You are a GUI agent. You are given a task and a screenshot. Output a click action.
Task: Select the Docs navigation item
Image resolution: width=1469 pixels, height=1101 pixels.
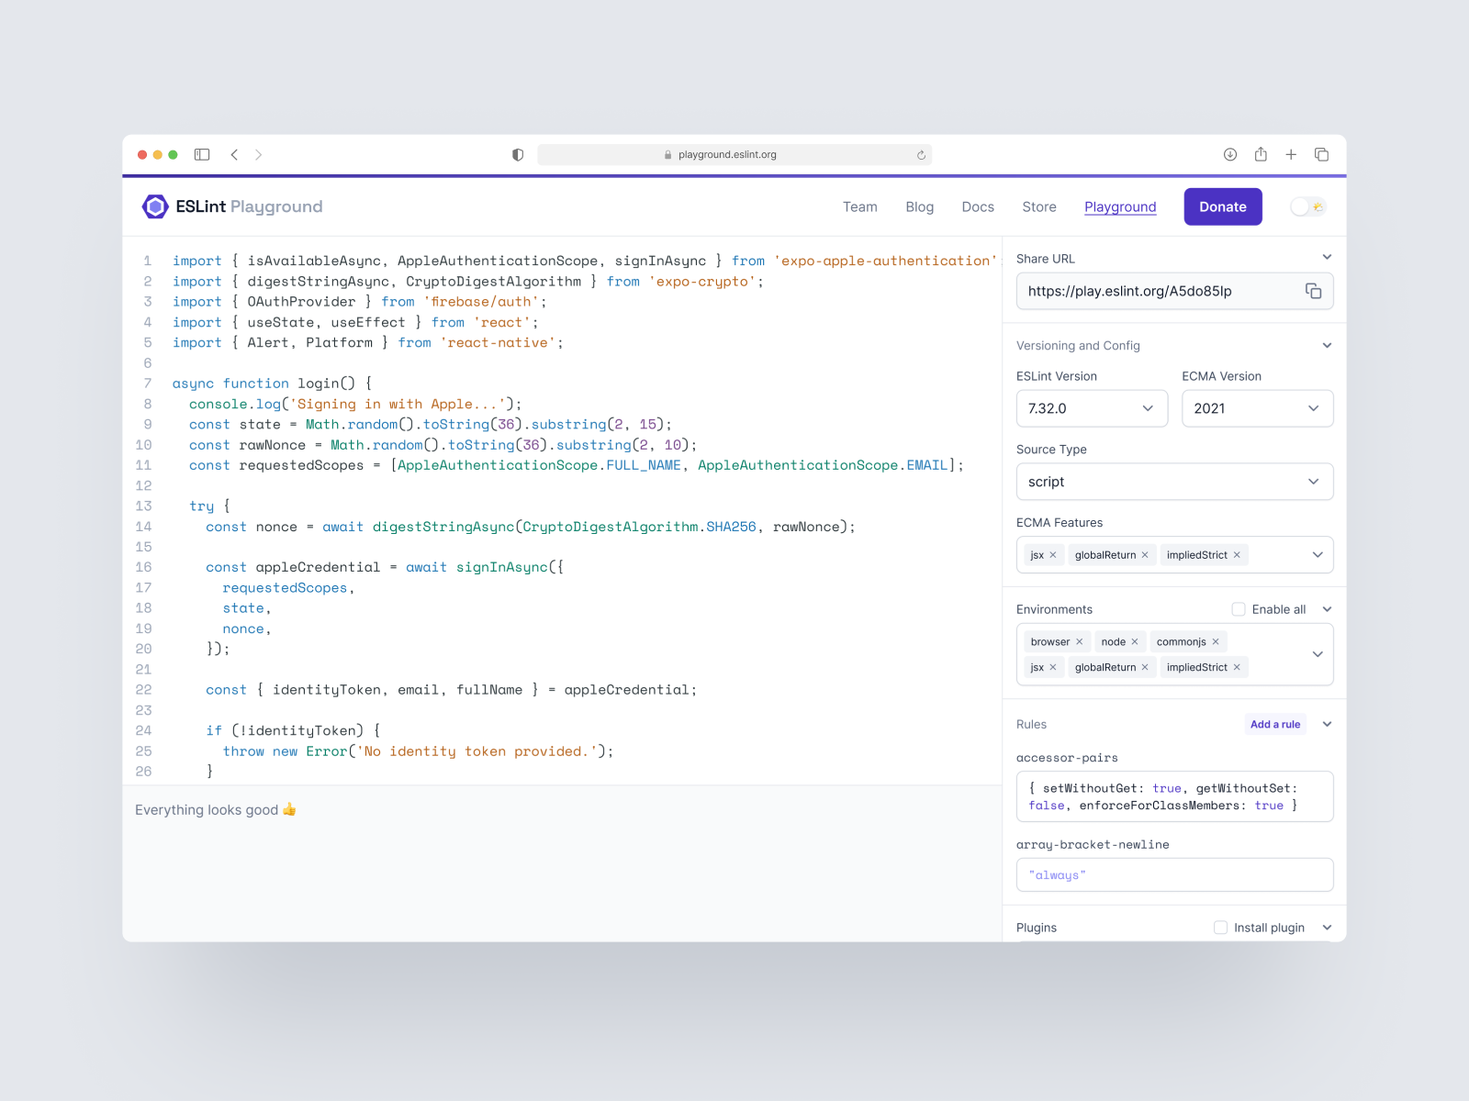978,206
